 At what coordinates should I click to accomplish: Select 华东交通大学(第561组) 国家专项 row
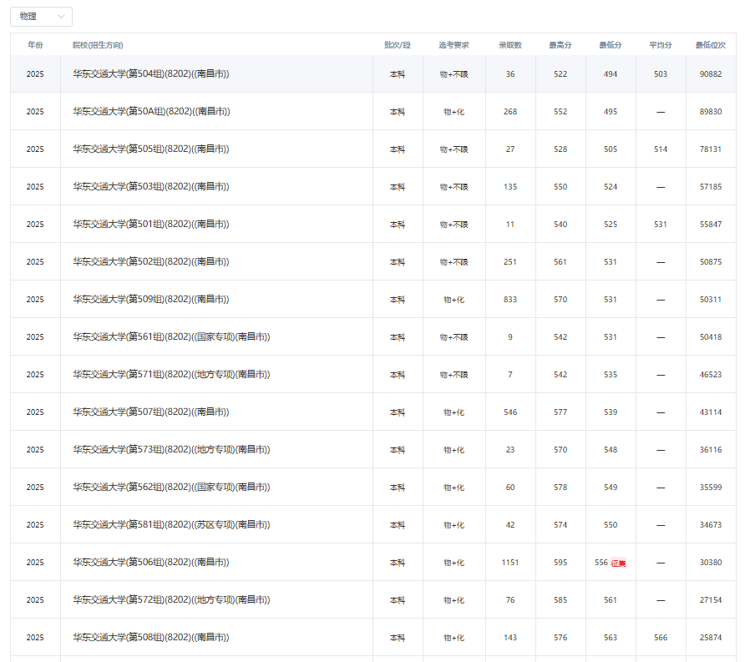point(171,337)
